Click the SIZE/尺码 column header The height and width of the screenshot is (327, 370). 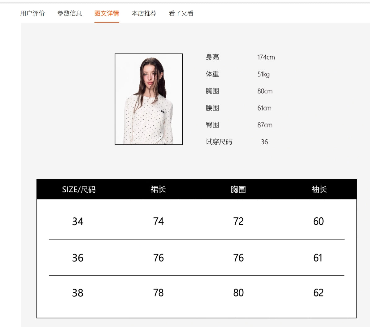pyautogui.click(x=79, y=189)
